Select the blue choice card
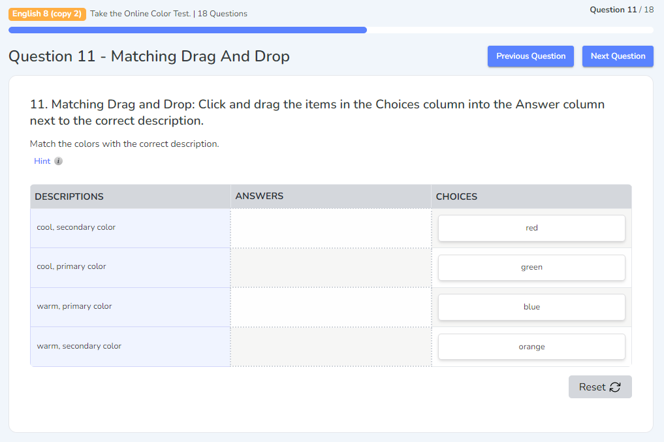Viewport: 664px width, 442px height. 531,307
